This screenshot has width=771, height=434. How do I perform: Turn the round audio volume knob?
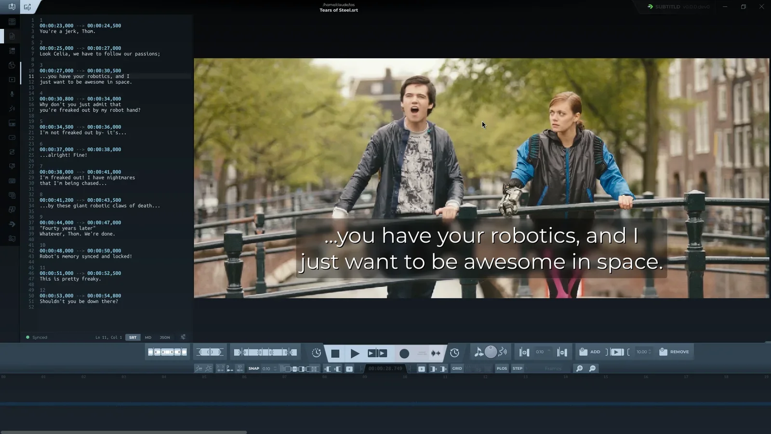click(491, 352)
